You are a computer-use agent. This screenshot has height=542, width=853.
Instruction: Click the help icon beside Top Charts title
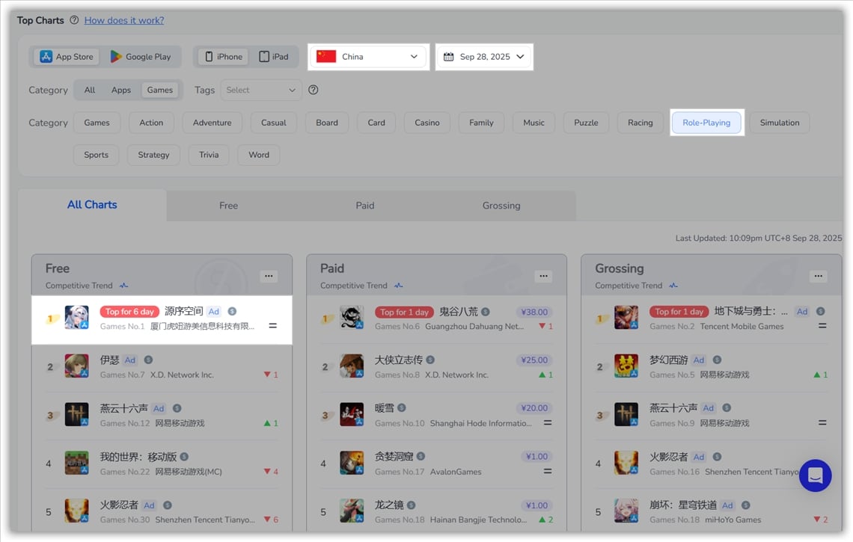click(x=74, y=20)
